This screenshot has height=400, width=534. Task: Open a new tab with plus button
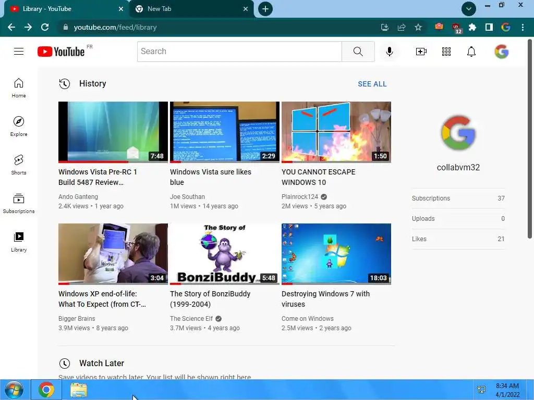[x=265, y=9]
